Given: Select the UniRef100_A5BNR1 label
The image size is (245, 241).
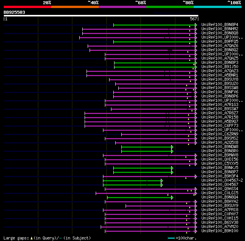Looking at the screenshot, I should (x=220, y=75).
